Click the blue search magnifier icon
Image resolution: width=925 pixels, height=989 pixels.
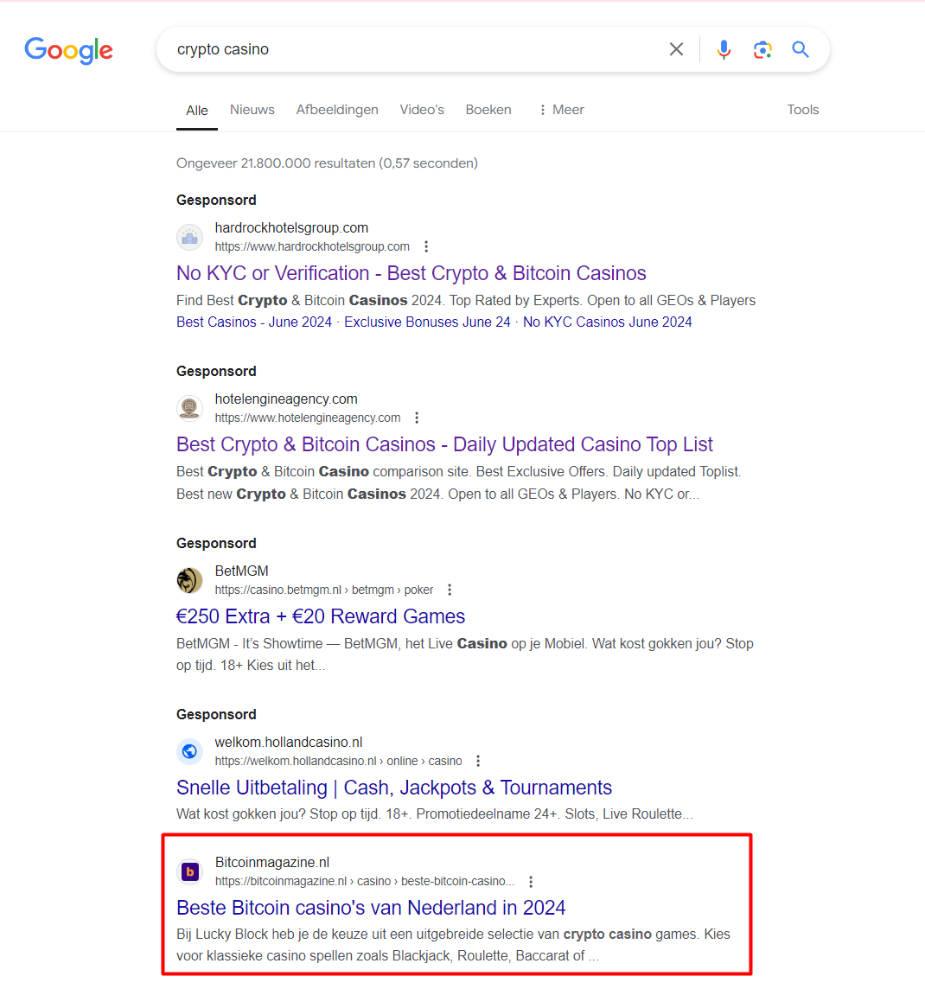[801, 50]
